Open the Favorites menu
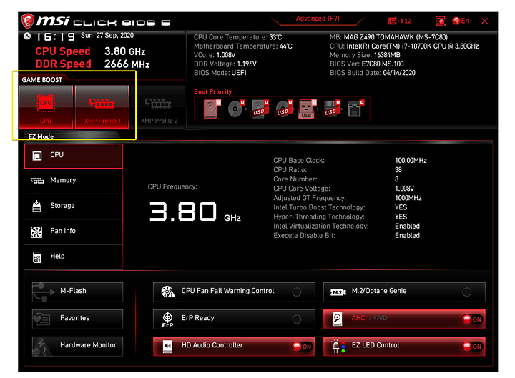515x378 pixels. click(x=77, y=319)
